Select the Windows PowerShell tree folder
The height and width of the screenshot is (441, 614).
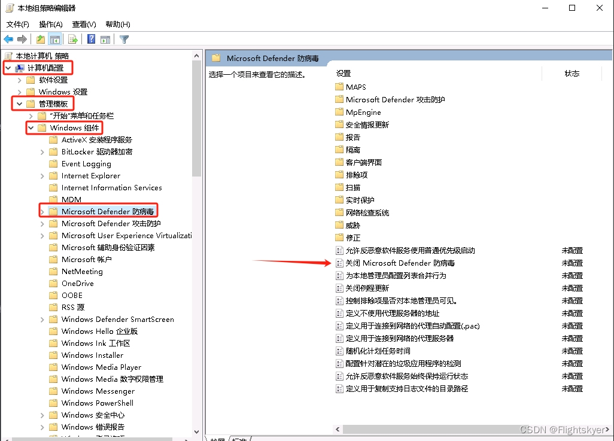[x=97, y=403]
